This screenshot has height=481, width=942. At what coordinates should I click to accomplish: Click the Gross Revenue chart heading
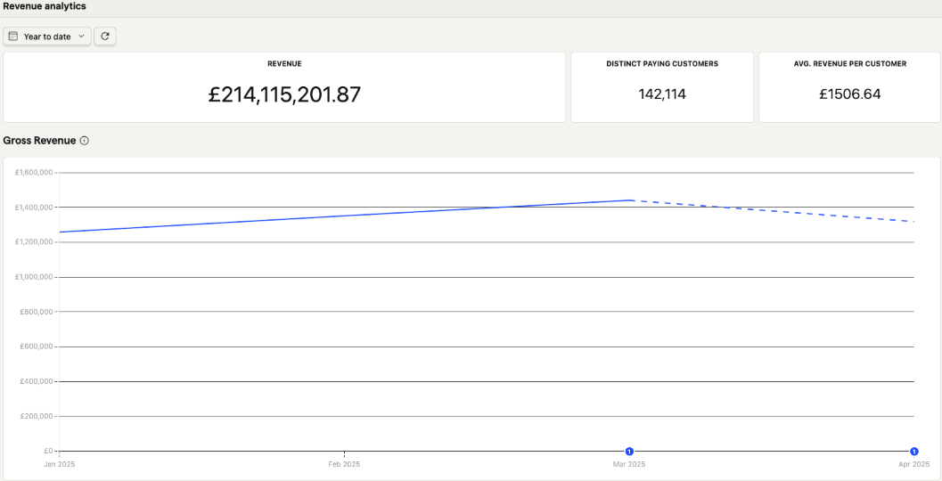[39, 141]
